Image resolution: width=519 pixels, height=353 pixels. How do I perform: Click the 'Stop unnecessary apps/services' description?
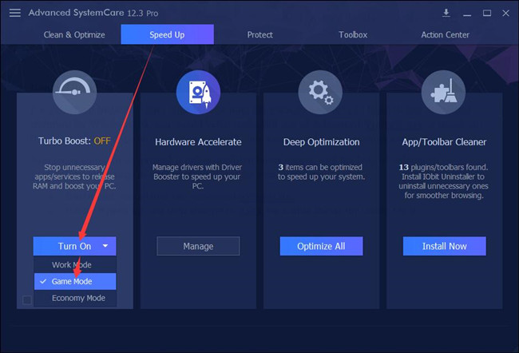(x=74, y=176)
